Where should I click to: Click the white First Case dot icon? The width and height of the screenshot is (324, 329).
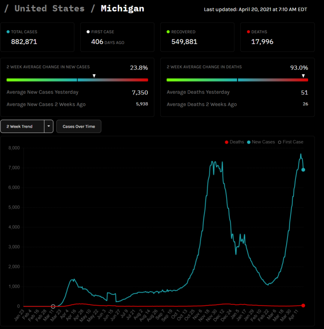pos(88,32)
